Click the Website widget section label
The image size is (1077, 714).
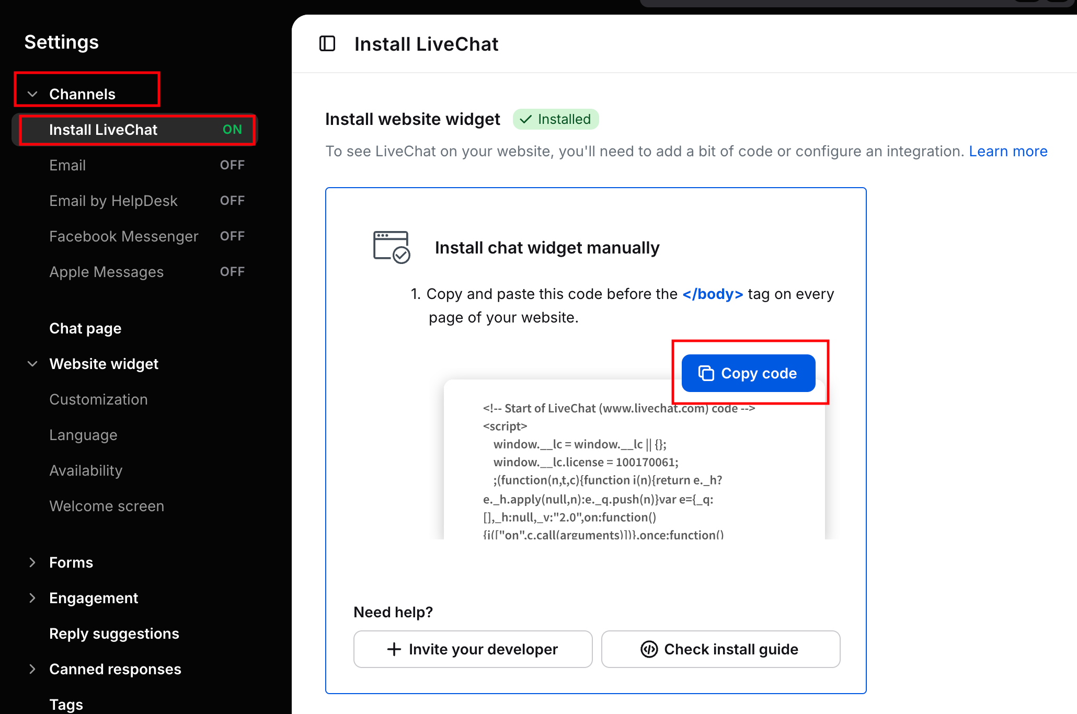104,364
